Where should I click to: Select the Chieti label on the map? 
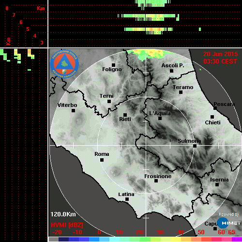pos(212,122)
